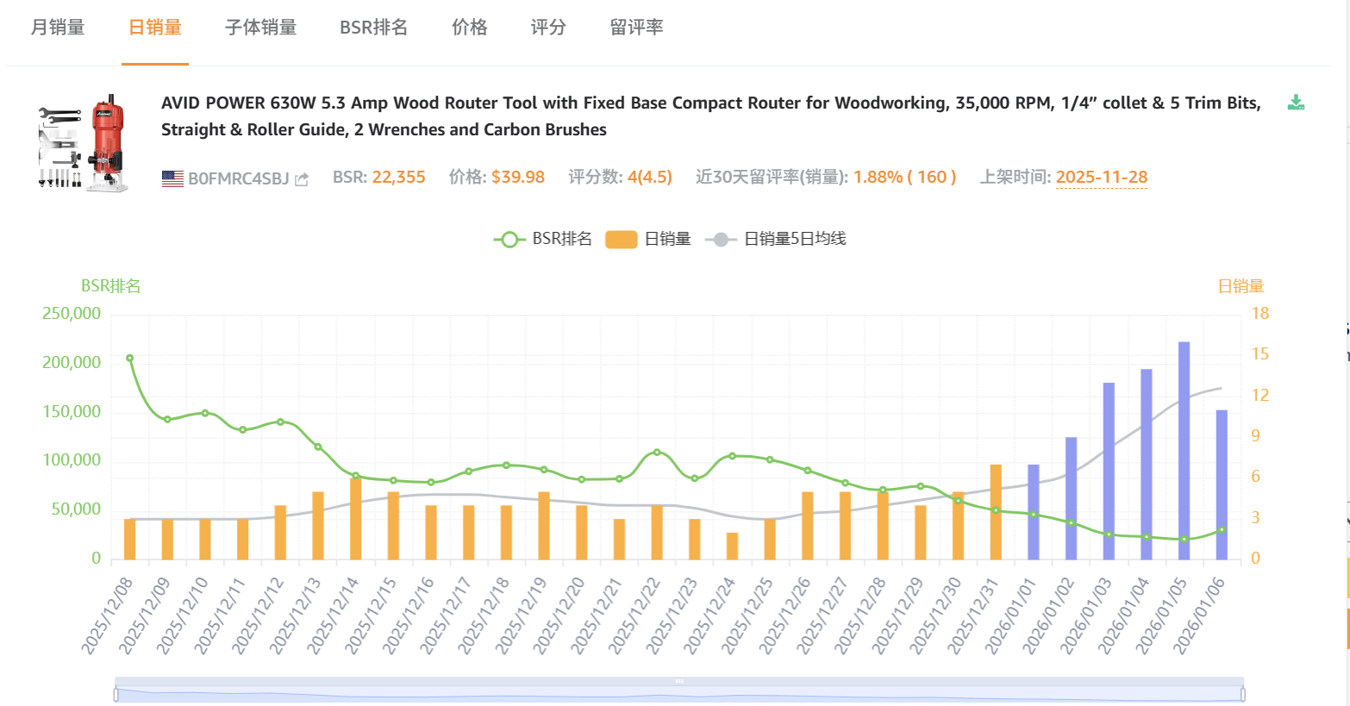
Task: Click the left handle of the date range slider
Action: tap(116, 694)
